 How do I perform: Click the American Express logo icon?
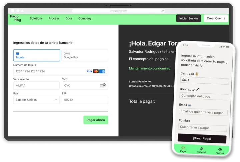coord(102,71)
